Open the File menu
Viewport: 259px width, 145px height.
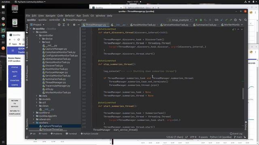[x=28, y=16]
